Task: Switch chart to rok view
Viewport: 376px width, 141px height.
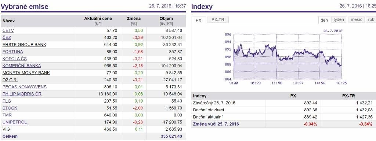Action: (371, 20)
